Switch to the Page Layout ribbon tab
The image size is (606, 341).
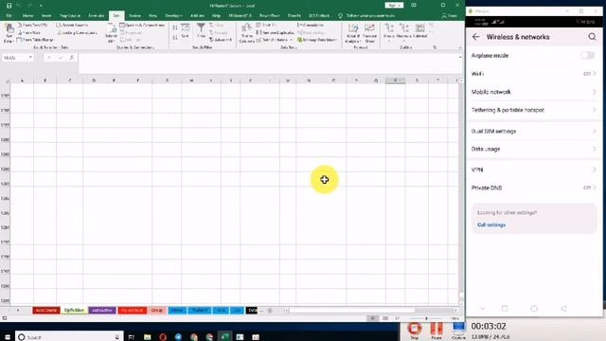click(x=70, y=16)
